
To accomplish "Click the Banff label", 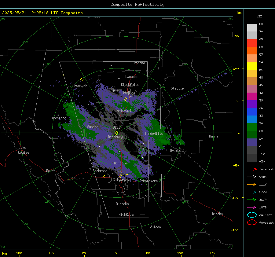I will (x=50, y=170).
